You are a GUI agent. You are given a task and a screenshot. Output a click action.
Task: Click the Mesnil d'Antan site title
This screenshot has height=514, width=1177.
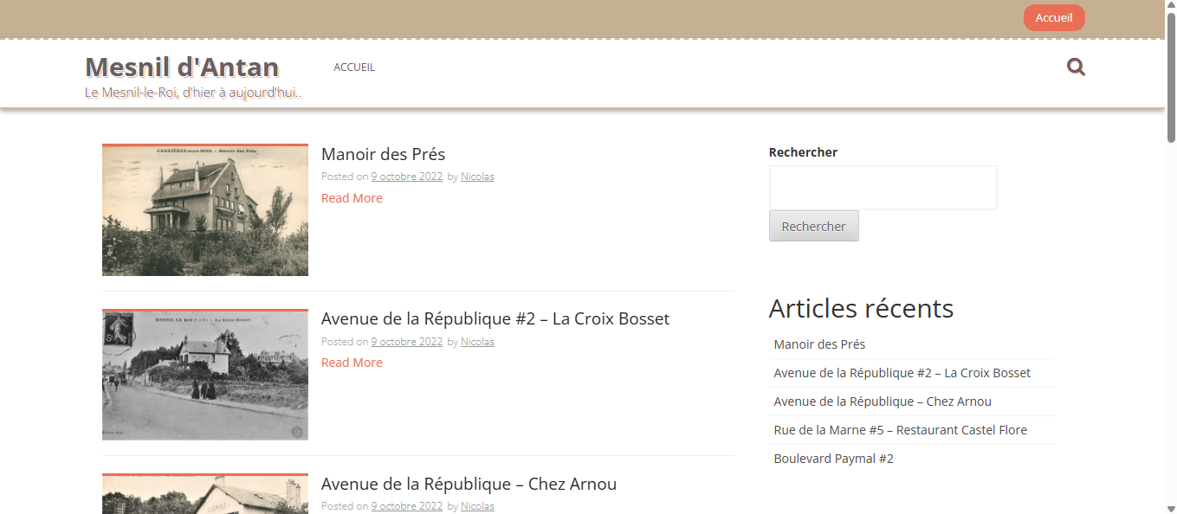point(181,67)
